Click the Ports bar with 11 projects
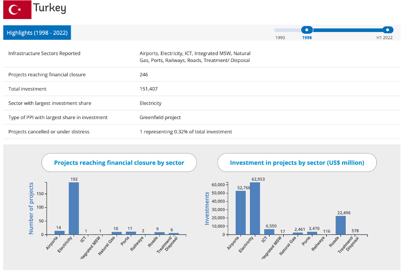Image resolution: width=403 pixels, height=272 pixels. 131,233
